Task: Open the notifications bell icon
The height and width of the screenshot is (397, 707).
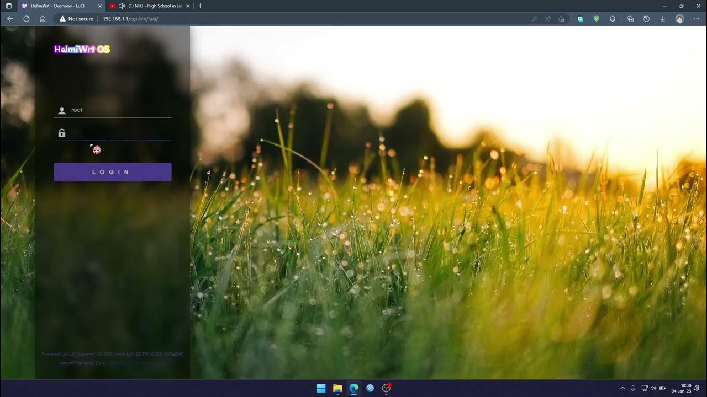Action: click(698, 388)
